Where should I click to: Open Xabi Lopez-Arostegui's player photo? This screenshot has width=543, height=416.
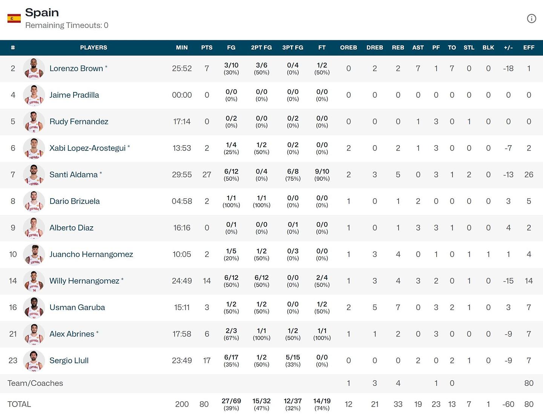point(34,148)
